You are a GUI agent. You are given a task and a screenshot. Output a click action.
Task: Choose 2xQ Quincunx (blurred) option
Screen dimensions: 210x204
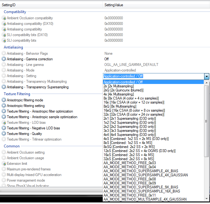point(153,90)
